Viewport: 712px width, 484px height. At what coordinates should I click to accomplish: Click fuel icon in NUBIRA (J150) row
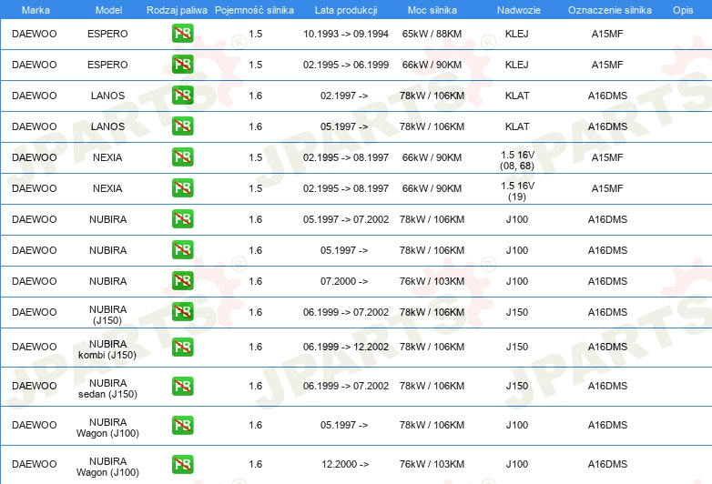coord(182,311)
